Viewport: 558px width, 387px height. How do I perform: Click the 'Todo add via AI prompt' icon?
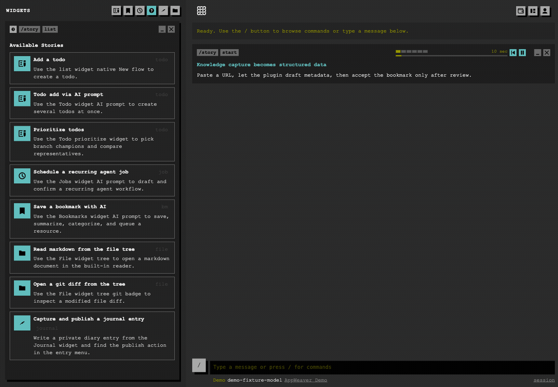(x=22, y=98)
